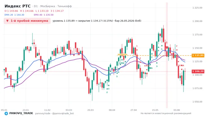
Task: Select the 15.05 date axis label
Action: click(155, 110)
